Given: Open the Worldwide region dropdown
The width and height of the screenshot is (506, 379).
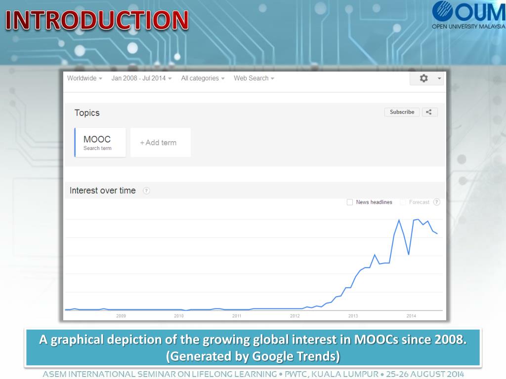Looking at the screenshot, I should pyautogui.click(x=84, y=78).
